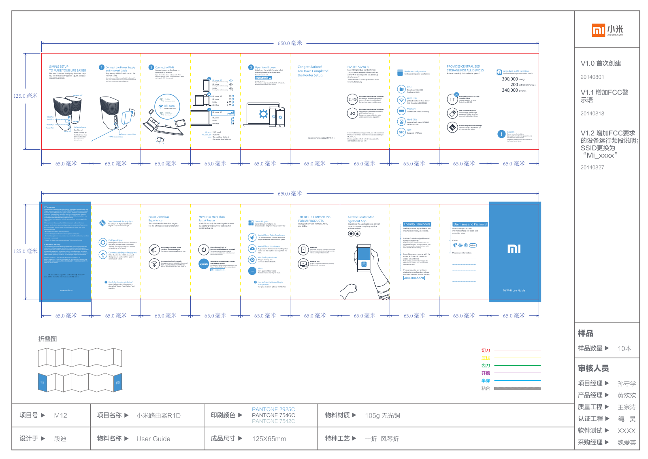648x459 pixels.
Task: Click the PANTONE 2925C color text
Action: pos(273,410)
